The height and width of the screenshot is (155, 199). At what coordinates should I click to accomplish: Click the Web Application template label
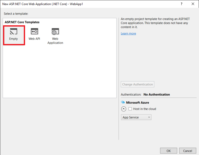(x=55, y=41)
